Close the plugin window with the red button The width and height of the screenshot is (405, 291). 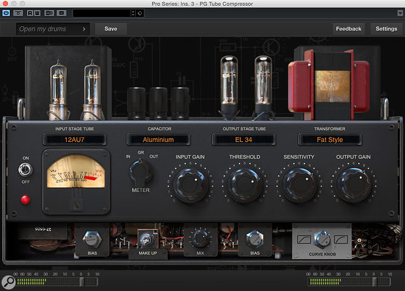coord(5,3)
